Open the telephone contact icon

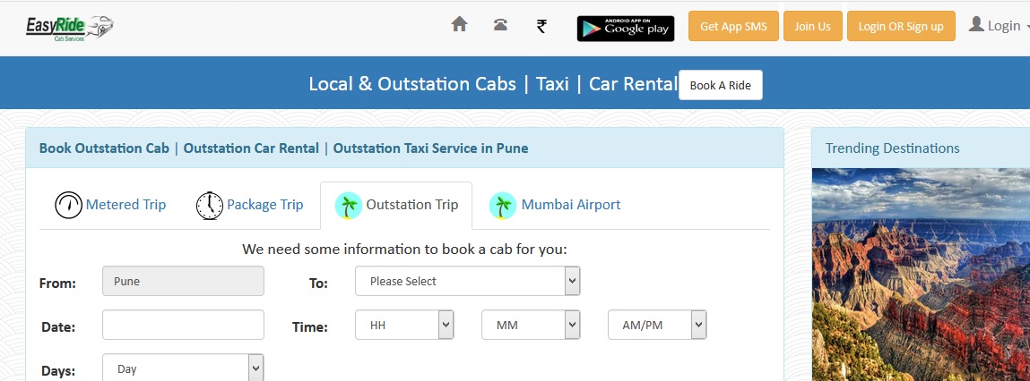(x=500, y=25)
